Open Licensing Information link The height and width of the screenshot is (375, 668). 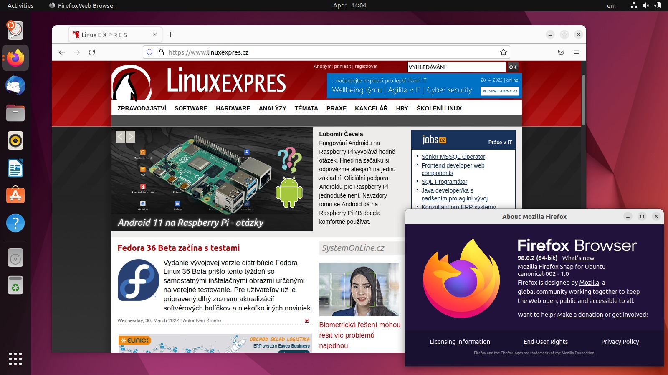coord(460,342)
